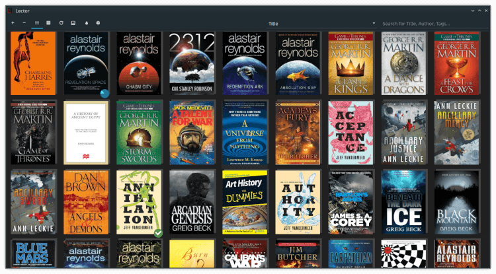Switch to table list view
The image size is (496, 274).
(x=48, y=23)
